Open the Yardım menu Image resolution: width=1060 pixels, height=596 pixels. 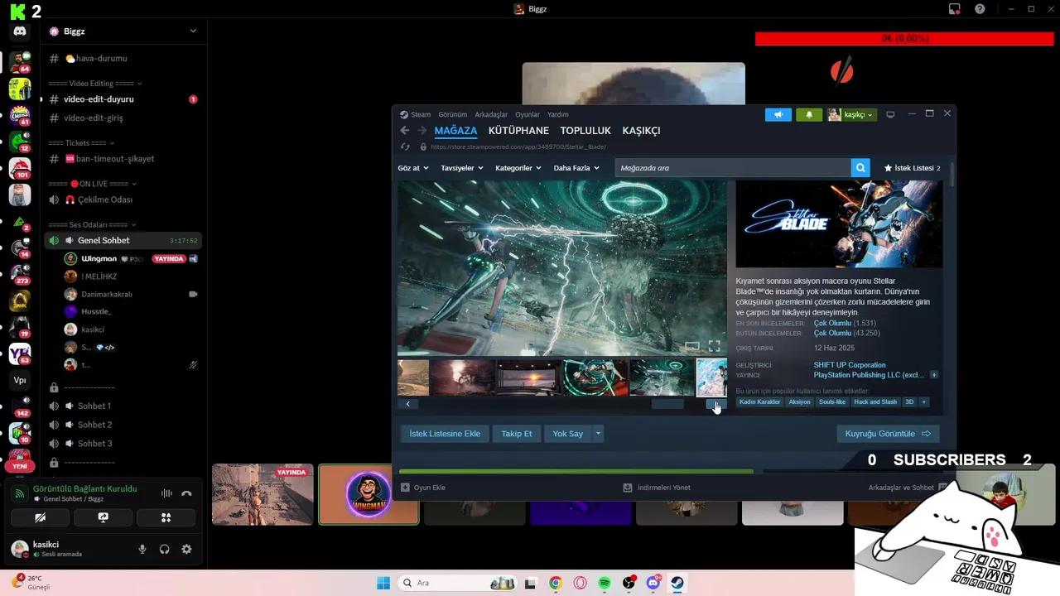(557, 114)
